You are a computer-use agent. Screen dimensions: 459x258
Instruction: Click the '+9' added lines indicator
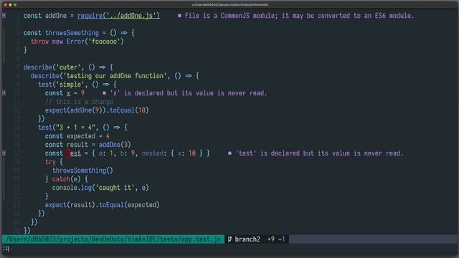(x=271, y=239)
